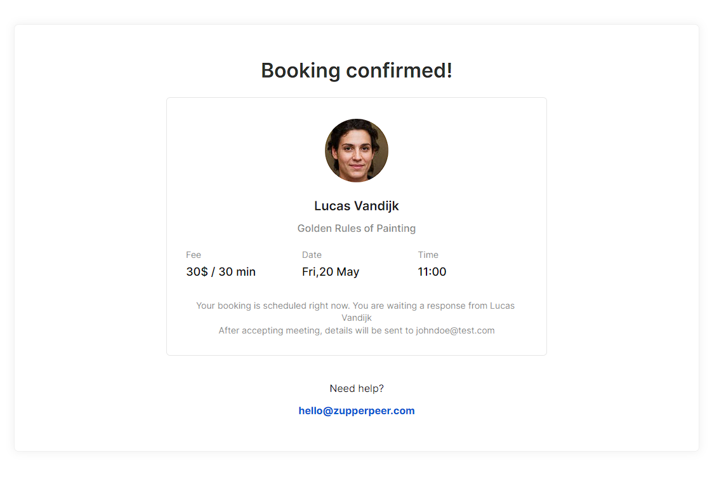726x479 pixels.
Task: Select the Fri,20 May date value
Action: pos(330,272)
